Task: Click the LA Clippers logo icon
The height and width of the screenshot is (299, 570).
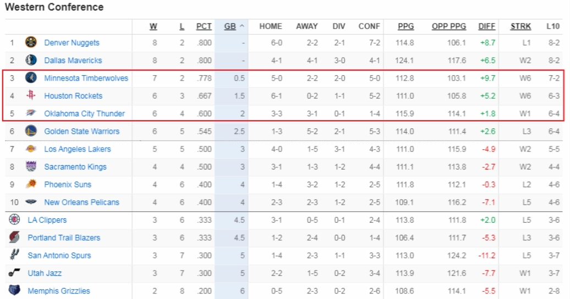Action: point(14,220)
